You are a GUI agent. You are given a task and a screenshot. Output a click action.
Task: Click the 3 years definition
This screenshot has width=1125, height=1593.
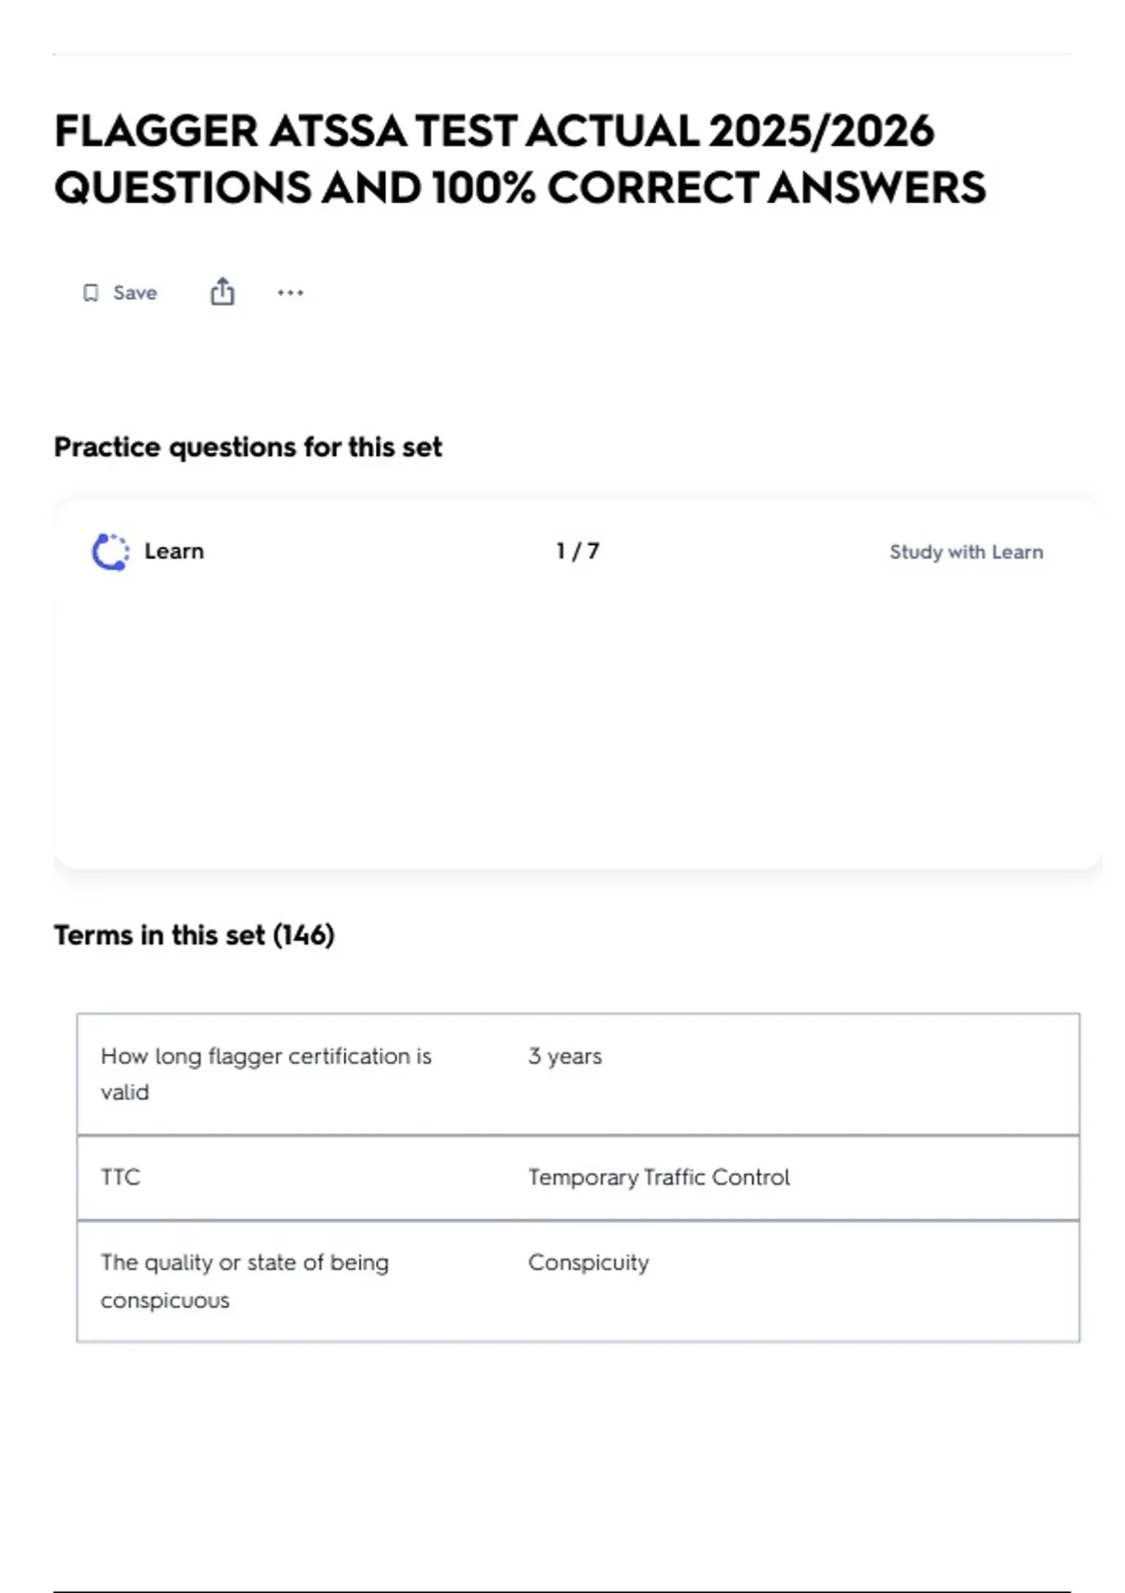click(564, 1056)
